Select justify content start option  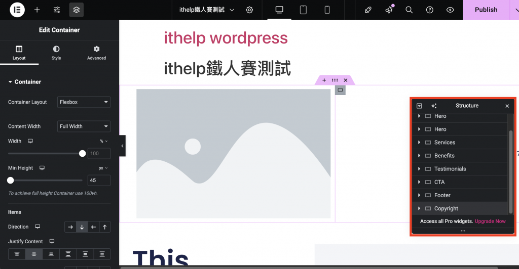point(17,254)
